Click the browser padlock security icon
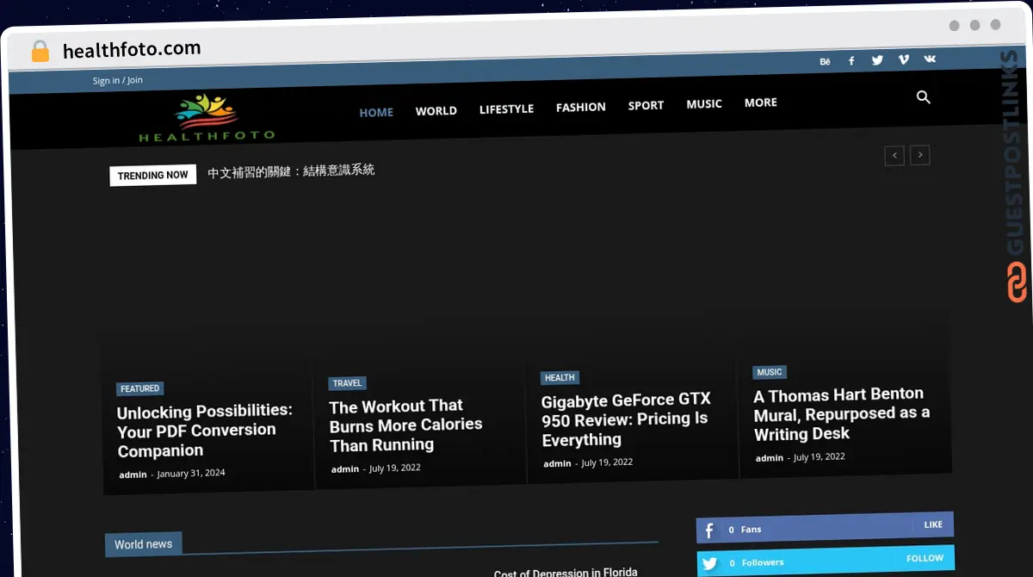This screenshot has height=577, width=1033. coord(40,52)
